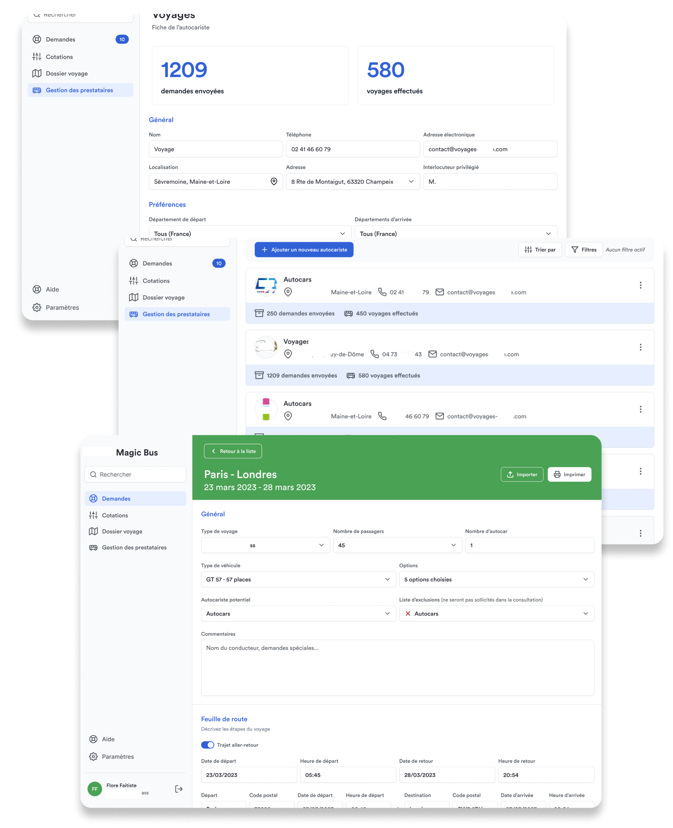
Task: Toggle the Trajet aller-retour switch
Action: click(207, 745)
